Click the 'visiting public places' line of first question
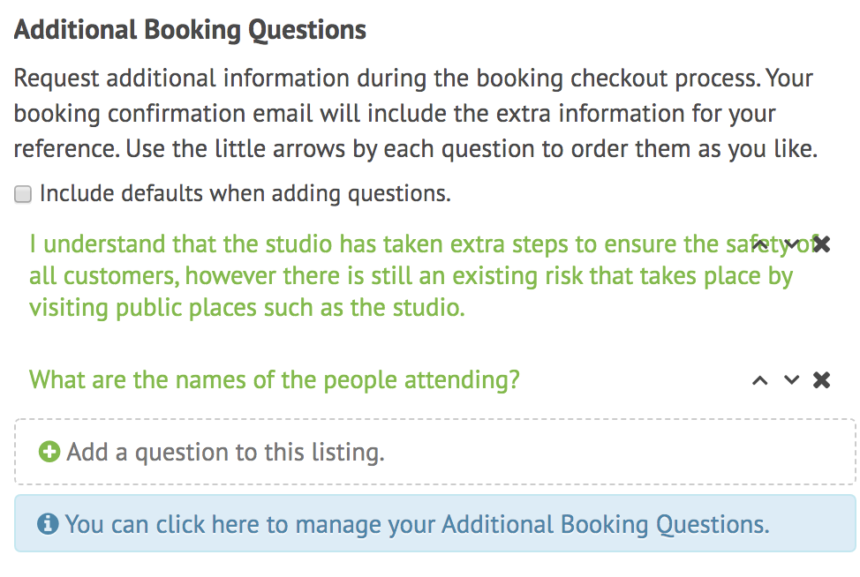Image resolution: width=860 pixels, height=577 pixels. [x=247, y=308]
